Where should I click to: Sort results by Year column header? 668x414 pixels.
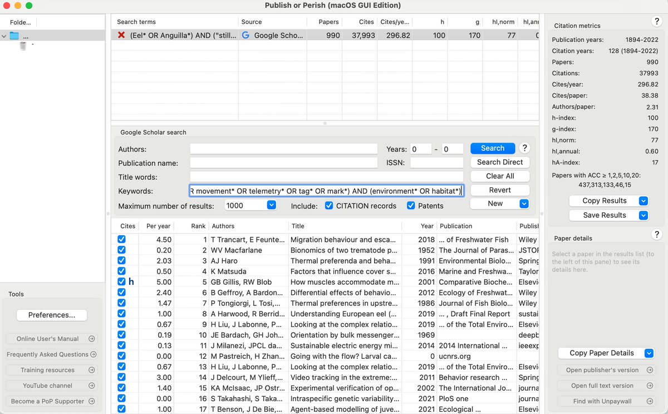pyautogui.click(x=427, y=226)
